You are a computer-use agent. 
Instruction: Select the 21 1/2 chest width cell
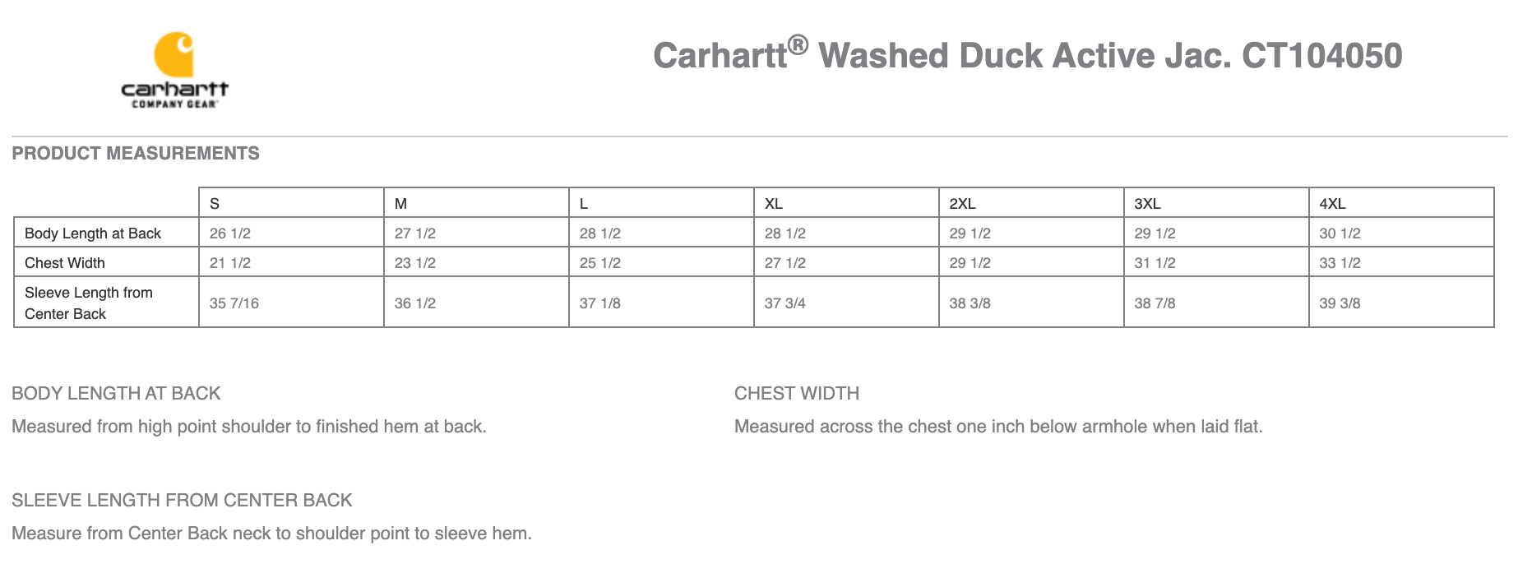(x=230, y=263)
